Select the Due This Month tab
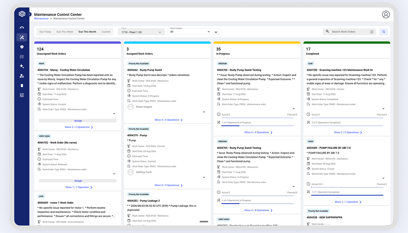 point(87,32)
